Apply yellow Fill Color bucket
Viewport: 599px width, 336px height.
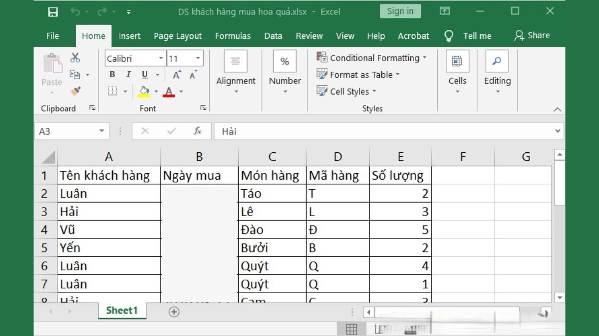[x=144, y=91]
